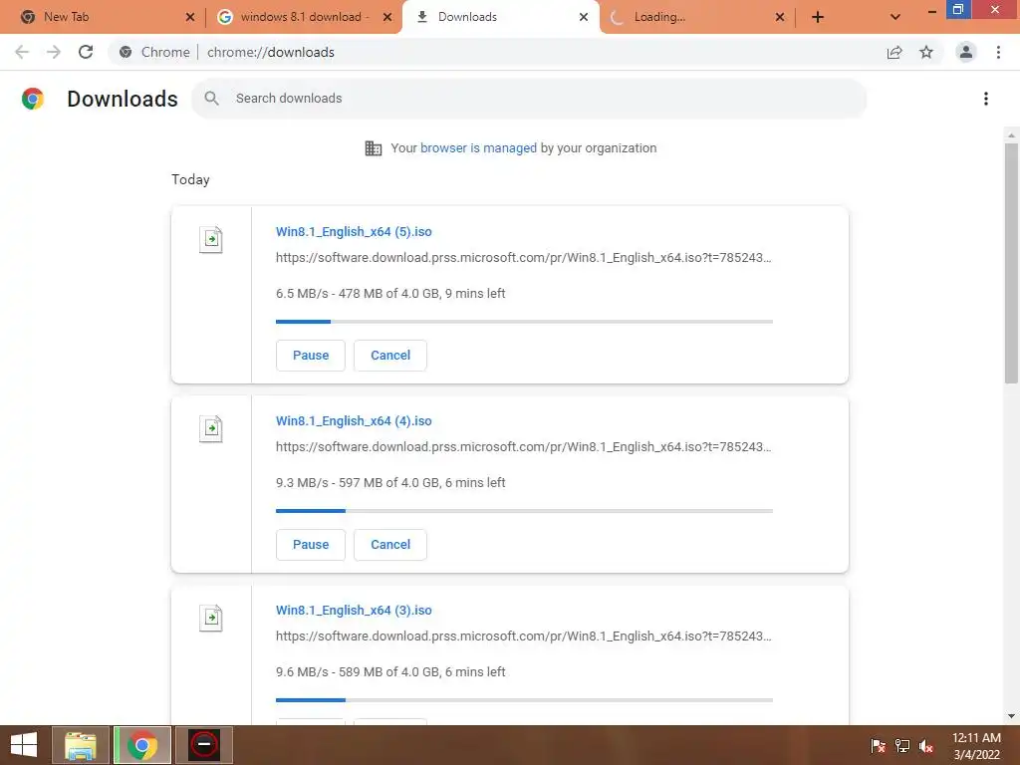Click the source URL of the (4).iso download
Viewport: 1020px width, 765px height.
tap(523, 447)
